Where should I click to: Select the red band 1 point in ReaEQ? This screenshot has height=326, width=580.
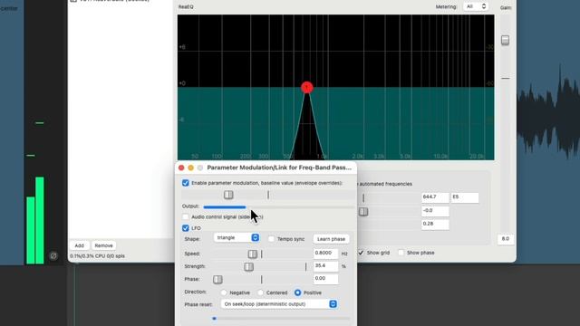pyautogui.click(x=306, y=88)
